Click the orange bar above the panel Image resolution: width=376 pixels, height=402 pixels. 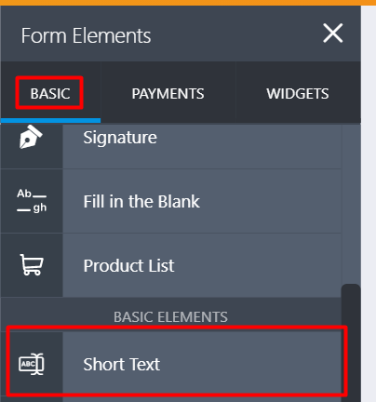click(188, 3)
